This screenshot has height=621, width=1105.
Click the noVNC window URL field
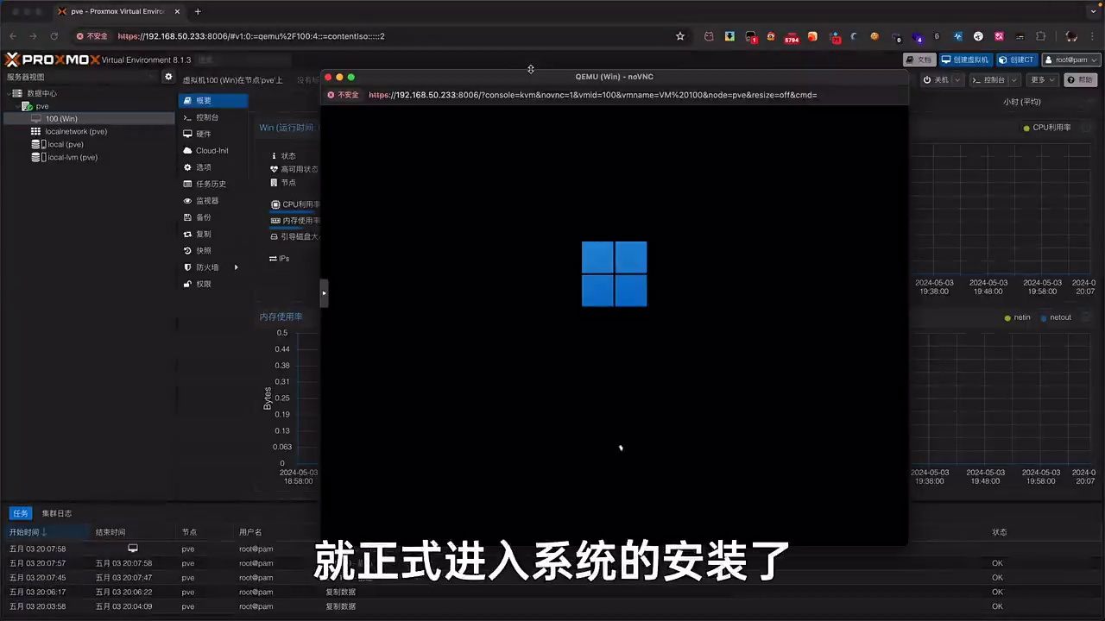592,95
